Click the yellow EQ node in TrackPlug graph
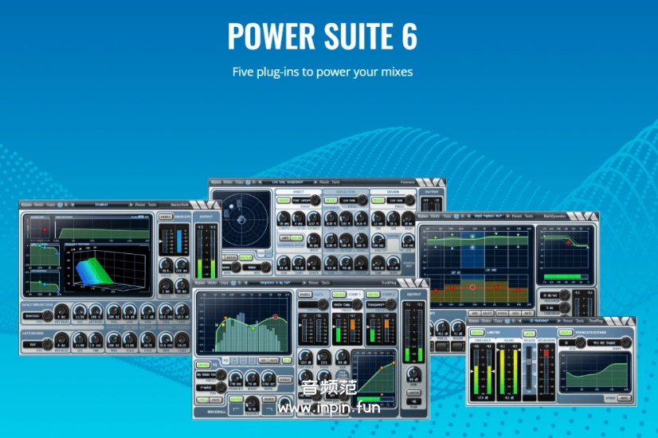This screenshot has height=438, width=658. click(223, 324)
